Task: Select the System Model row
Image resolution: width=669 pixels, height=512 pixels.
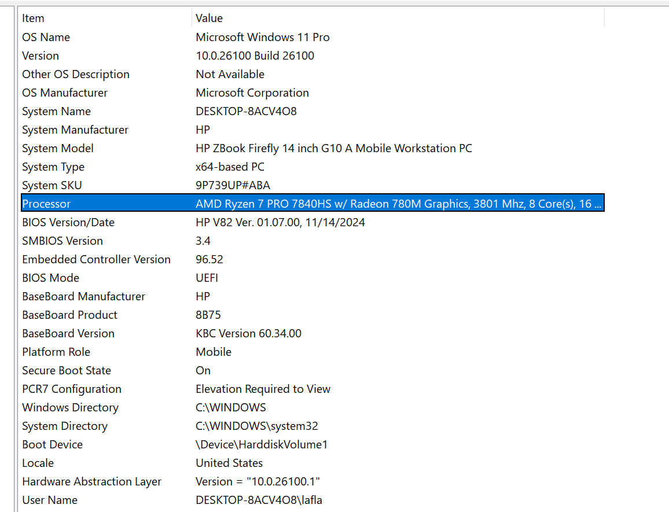Action: pyautogui.click(x=313, y=149)
